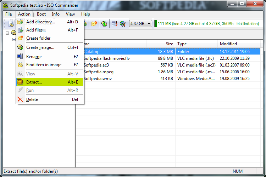Click the date 22.10.2009 11:39

[x=234, y=58]
